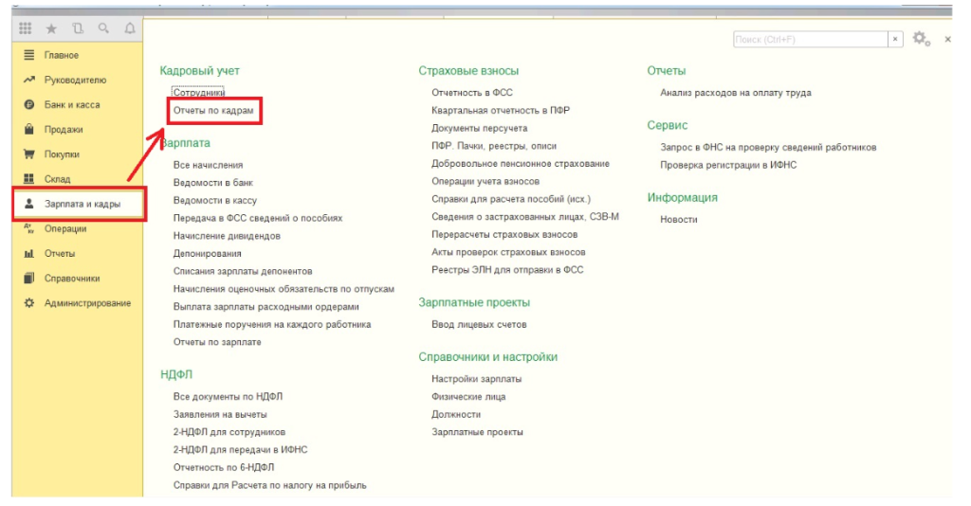
Task: Select Руководителю section
Action: coord(75,80)
